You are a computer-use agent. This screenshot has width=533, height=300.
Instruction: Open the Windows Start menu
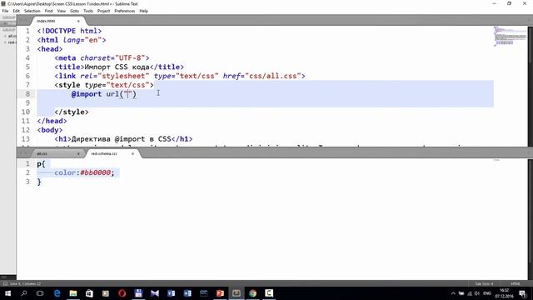point(7,293)
